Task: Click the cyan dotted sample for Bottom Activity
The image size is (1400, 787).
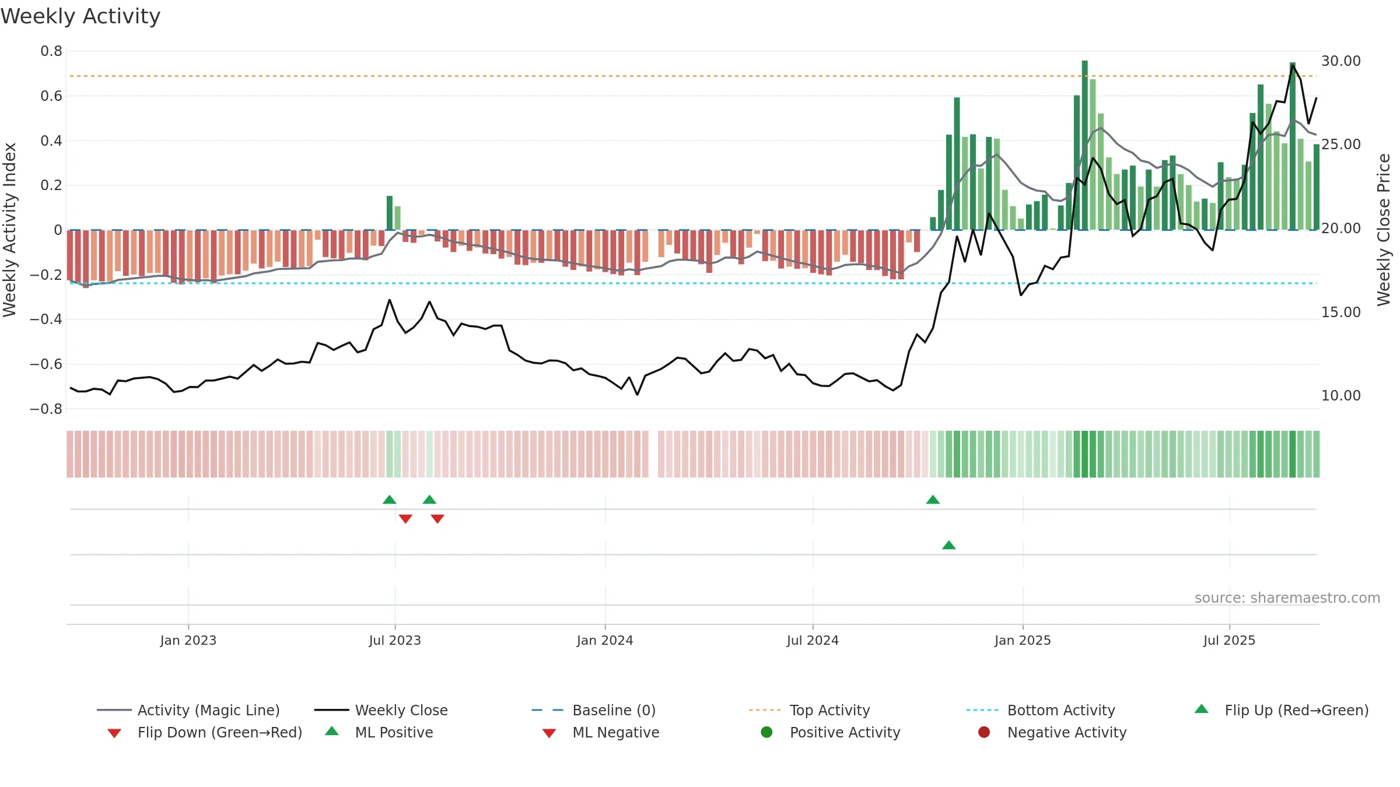Action: click(982, 710)
